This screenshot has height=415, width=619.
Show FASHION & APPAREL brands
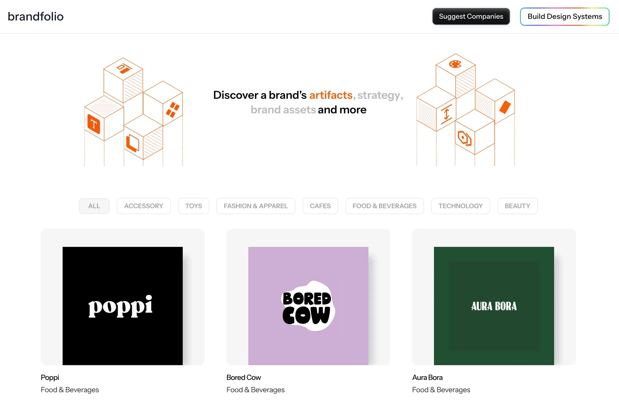(x=256, y=206)
